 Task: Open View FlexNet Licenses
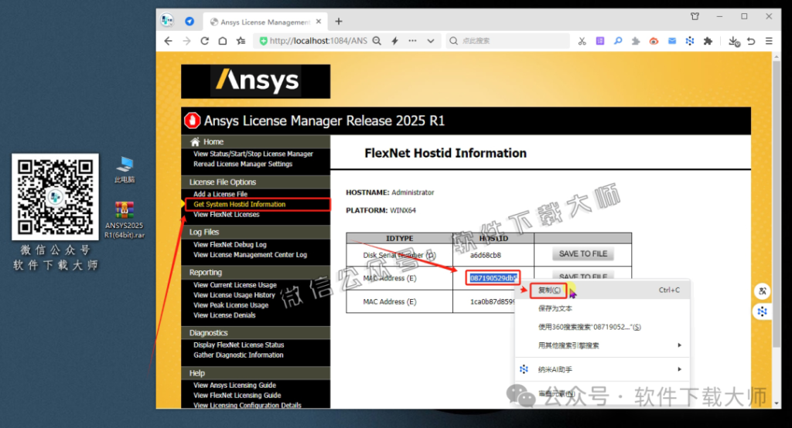point(227,215)
